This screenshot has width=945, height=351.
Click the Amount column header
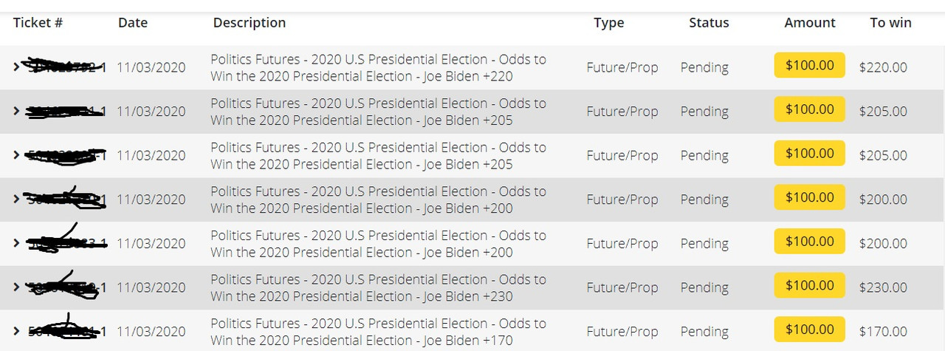tap(810, 22)
